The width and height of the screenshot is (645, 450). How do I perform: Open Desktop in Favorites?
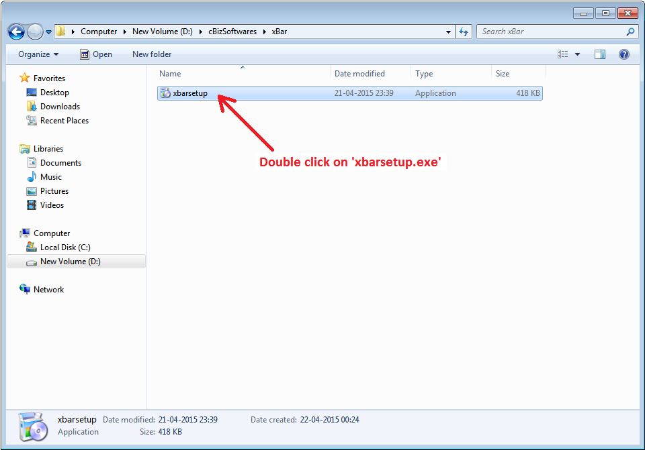tap(54, 93)
